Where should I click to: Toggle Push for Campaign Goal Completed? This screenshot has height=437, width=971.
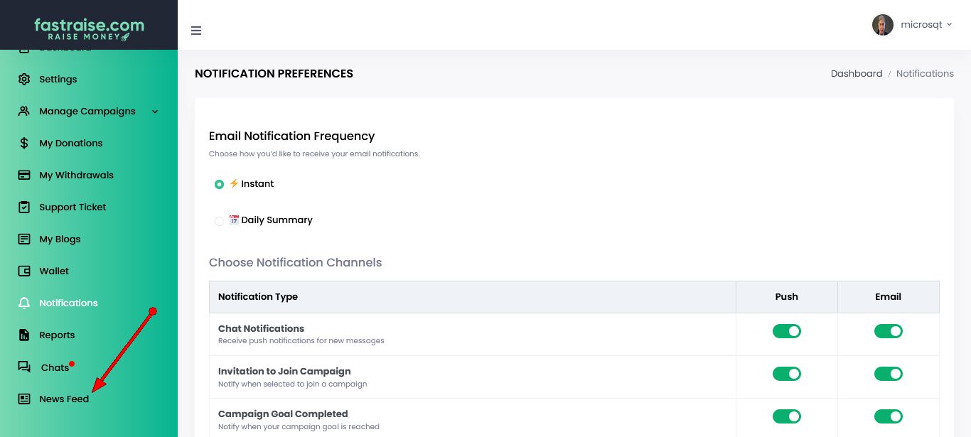click(786, 416)
